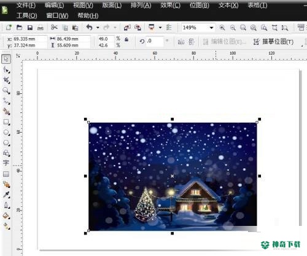Click the rotation angle input field

coord(155,41)
